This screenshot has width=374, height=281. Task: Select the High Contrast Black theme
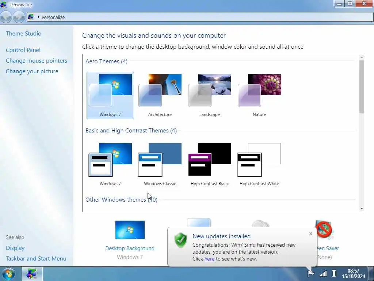(x=209, y=164)
